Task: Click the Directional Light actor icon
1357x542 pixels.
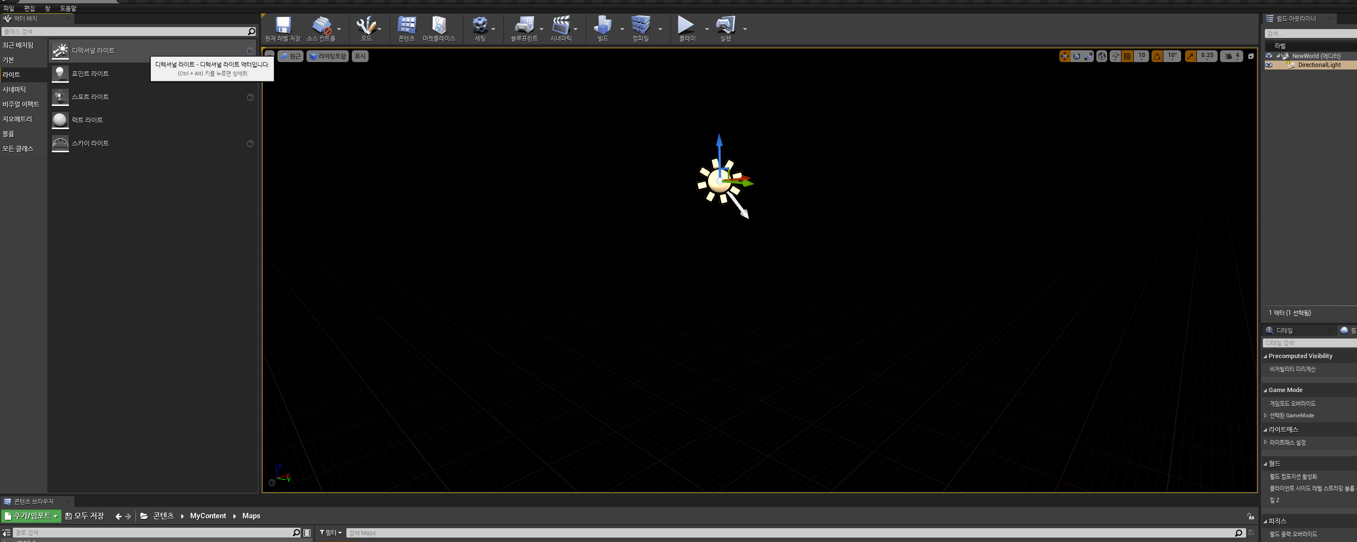Action: (60, 51)
